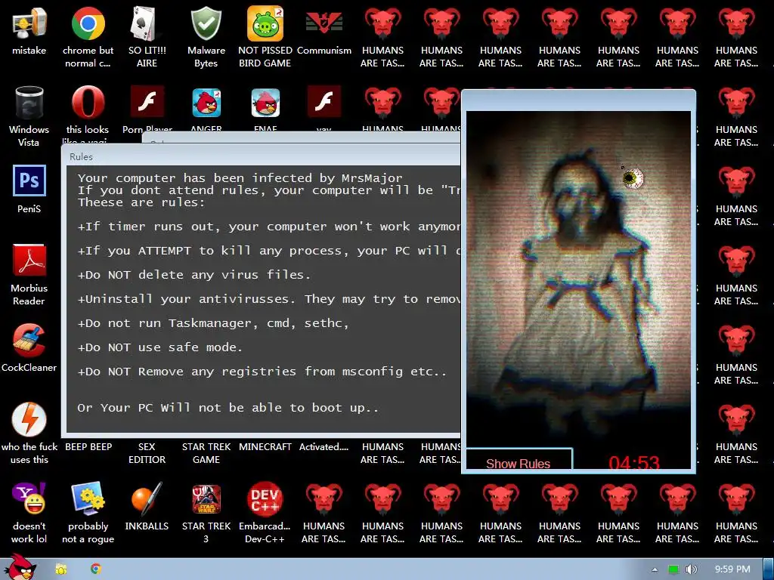Open the 'doesn't work lol' Yahoo icon
Viewport: 774px width, 580px height.
29,498
